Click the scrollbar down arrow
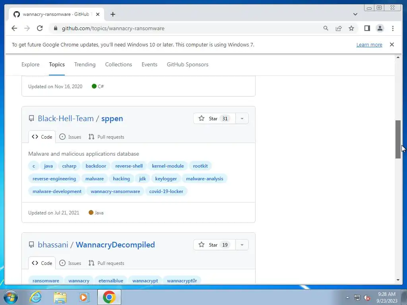Viewport: 407px width, 305px height. (x=398, y=280)
